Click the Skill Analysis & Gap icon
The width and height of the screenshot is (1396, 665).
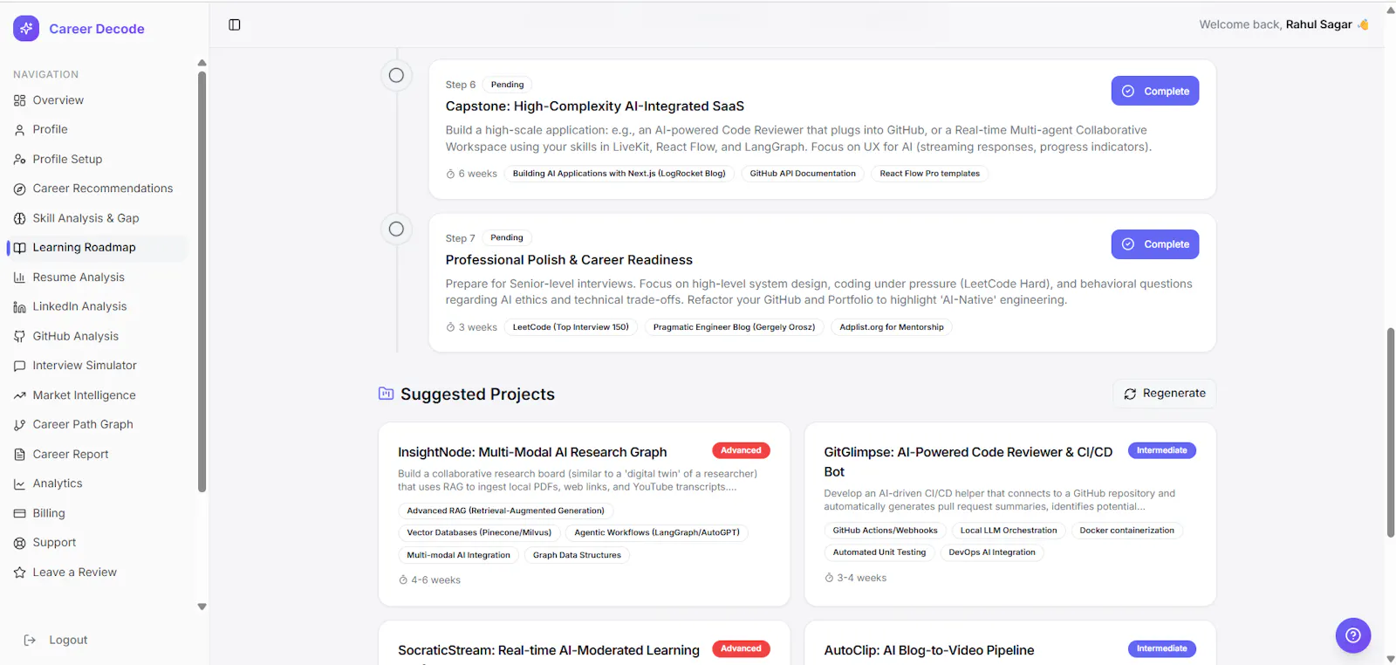19,218
